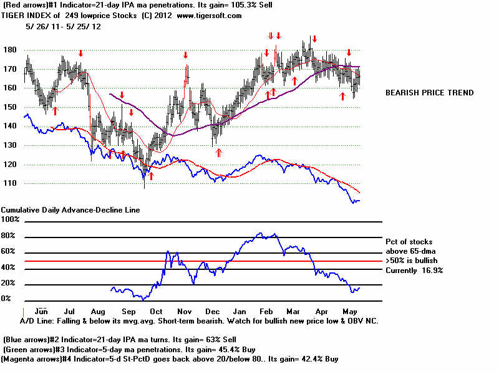Click the red down arrow above late March peak
Viewport: 499px width, 374px height.
(x=314, y=39)
